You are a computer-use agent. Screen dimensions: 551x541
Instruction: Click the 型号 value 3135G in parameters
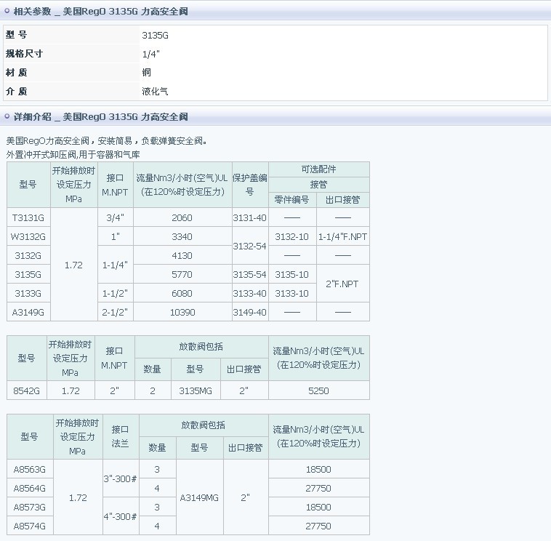click(155, 35)
